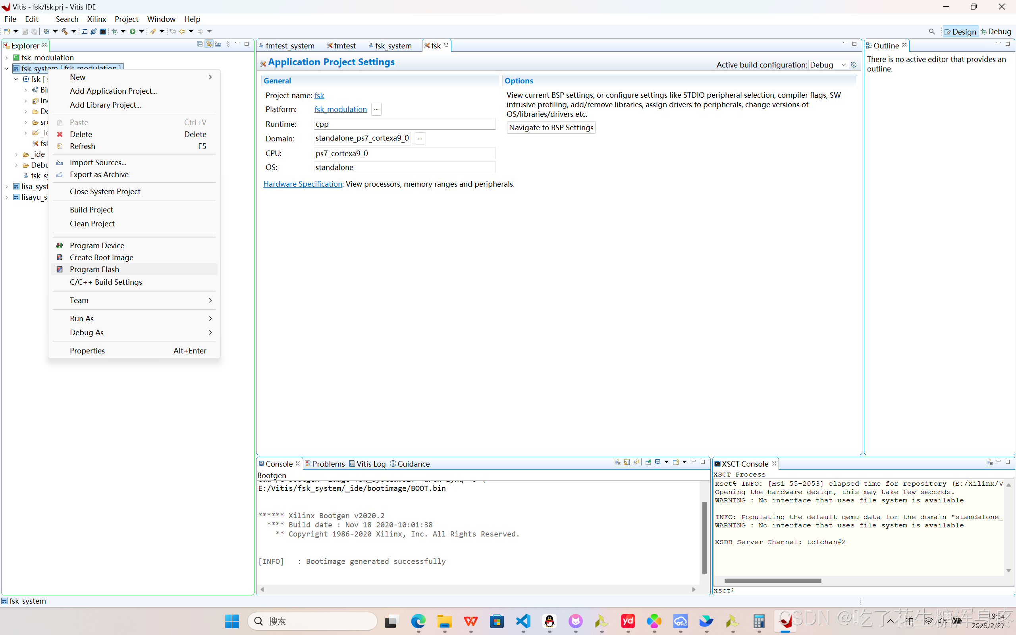Screen dimensions: 1016x635
Task: Click the green Run play icon
Action: click(133, 31)
